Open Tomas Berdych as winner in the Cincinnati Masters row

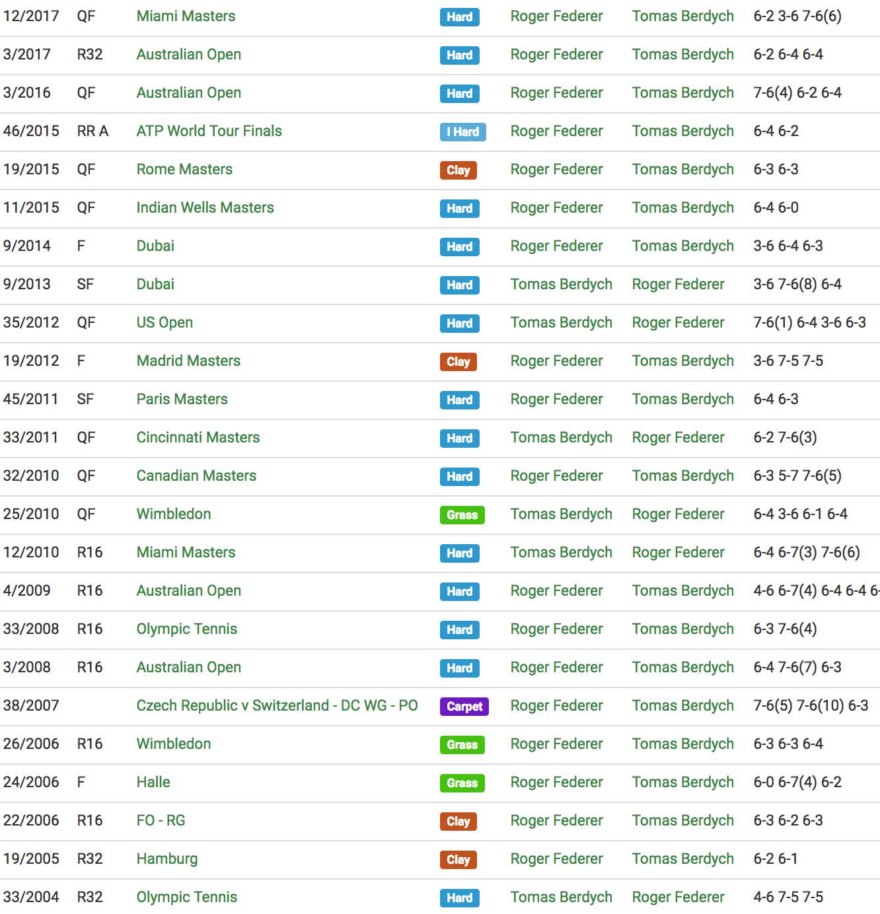click(x=561, y=437)
